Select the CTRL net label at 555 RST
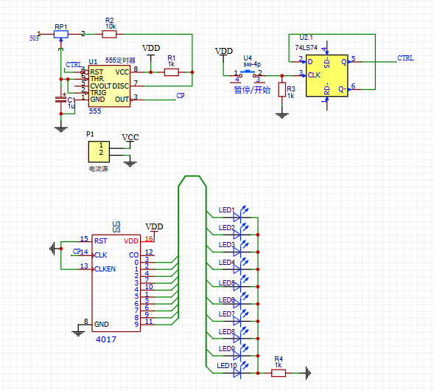The height and width of the screenshot is (391, 434). pos(74,65)
